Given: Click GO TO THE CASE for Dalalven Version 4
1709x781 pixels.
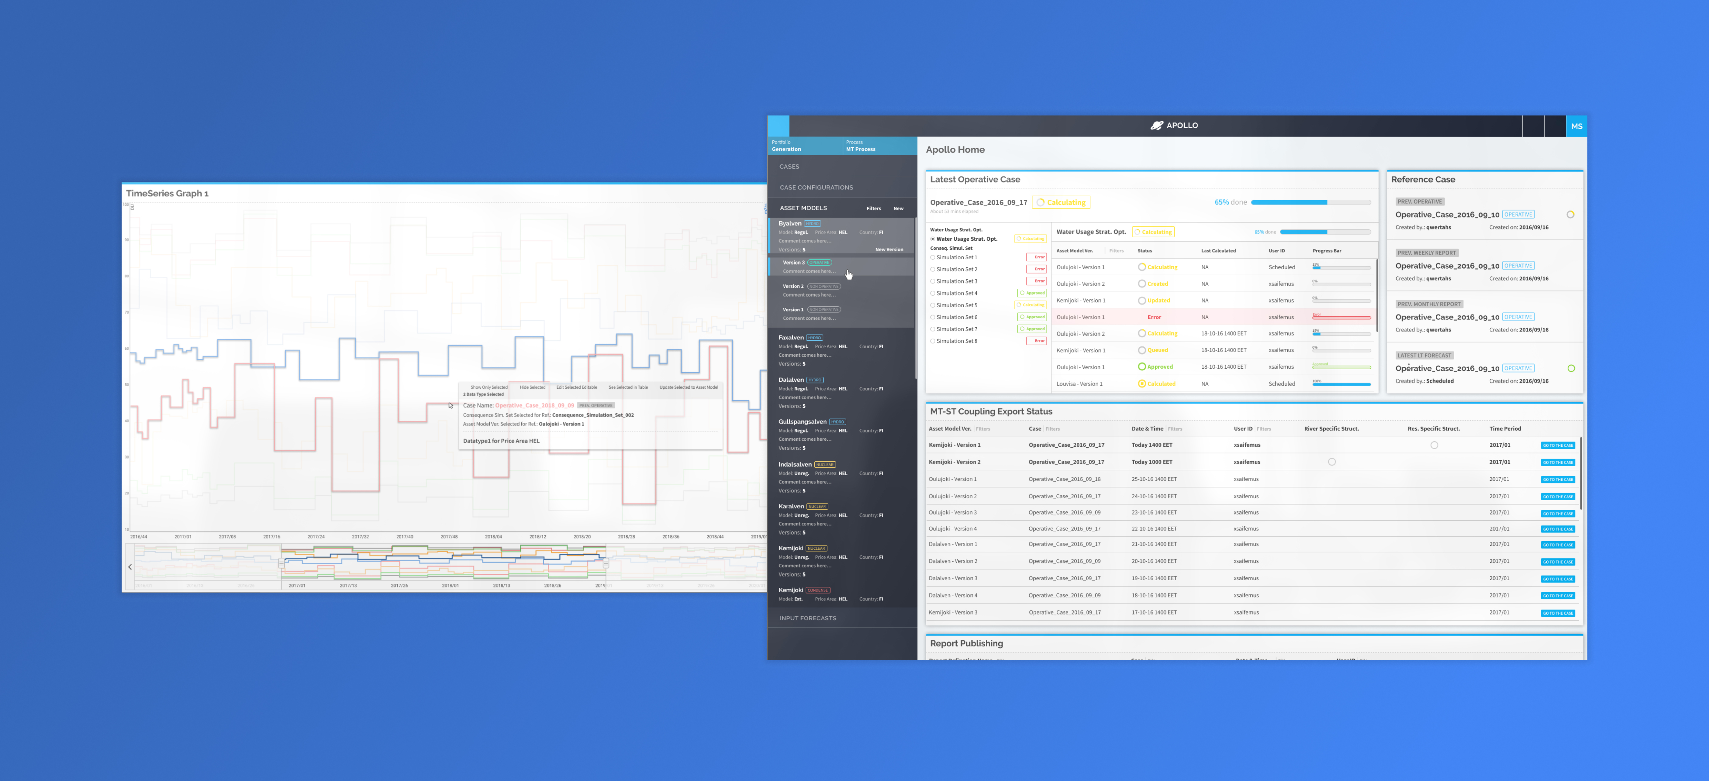Looking at the screenshot, I should 1558,596.
